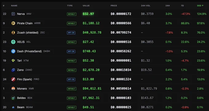Click the Firo (Spark) coin logo

pyautogui.click(x=13, y=79)
